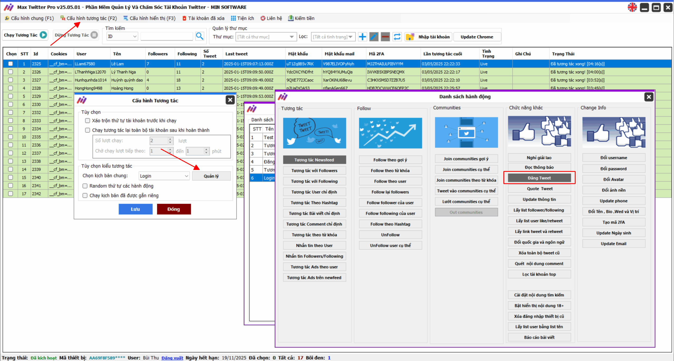This screenshot has height=361, width=674.
Task: Click app logo in Danh sách hành động title
Action: pos(283,97)
